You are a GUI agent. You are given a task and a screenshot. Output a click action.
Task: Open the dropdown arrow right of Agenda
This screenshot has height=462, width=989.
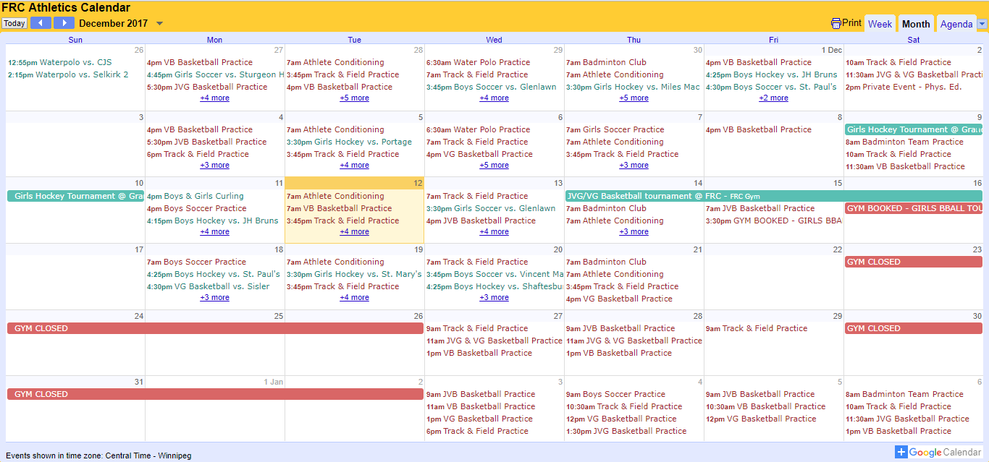(982, 24)
